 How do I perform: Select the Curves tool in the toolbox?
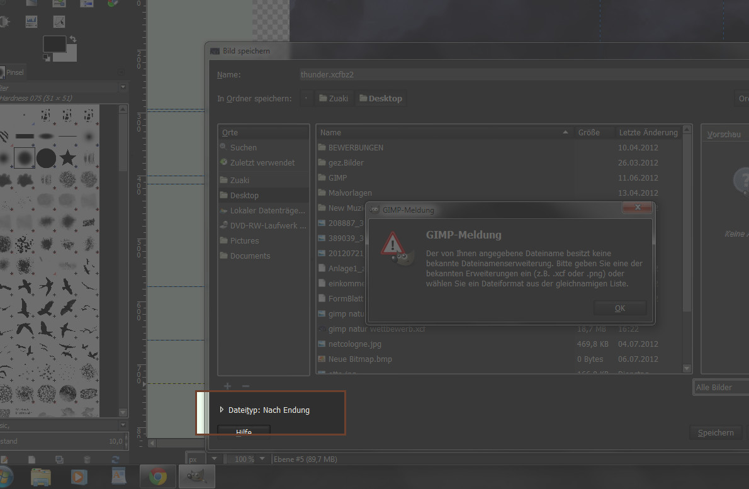[x=59, y=21]
